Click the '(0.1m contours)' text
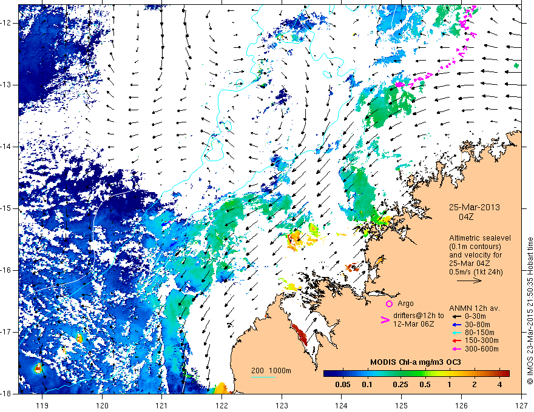The image size is (534, 412). pyautogui.click(x=475, y=247)
